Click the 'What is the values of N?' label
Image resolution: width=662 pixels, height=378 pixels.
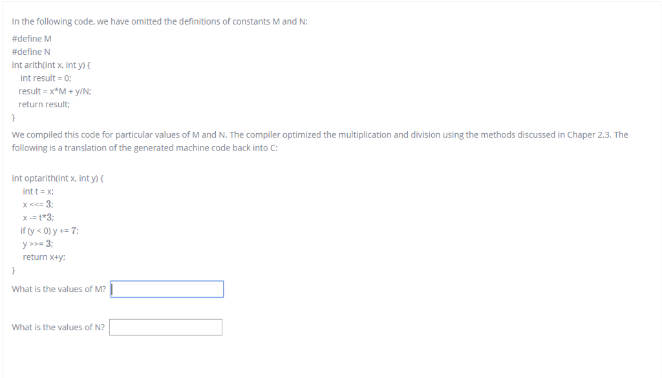tap(58, 327)
